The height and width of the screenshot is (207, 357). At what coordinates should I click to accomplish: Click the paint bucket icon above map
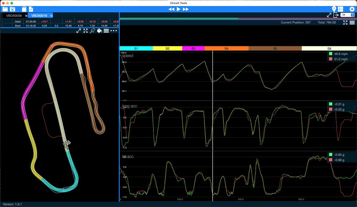tap(99, 31)
